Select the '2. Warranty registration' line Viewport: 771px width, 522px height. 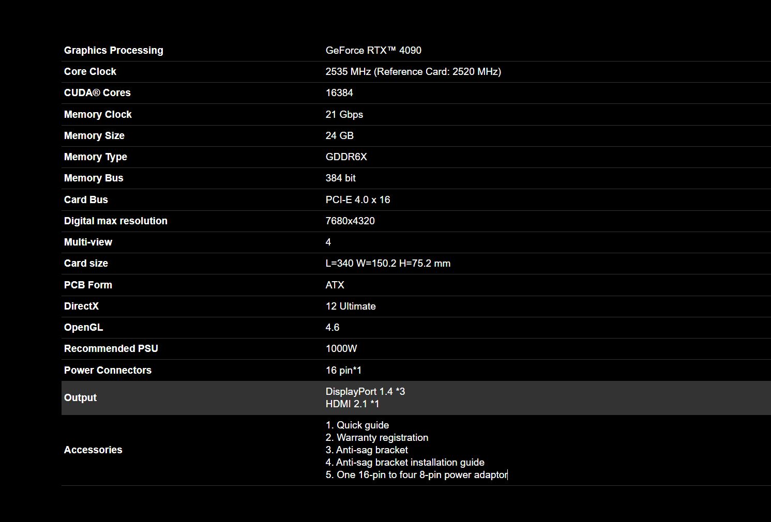click(377, 437)
